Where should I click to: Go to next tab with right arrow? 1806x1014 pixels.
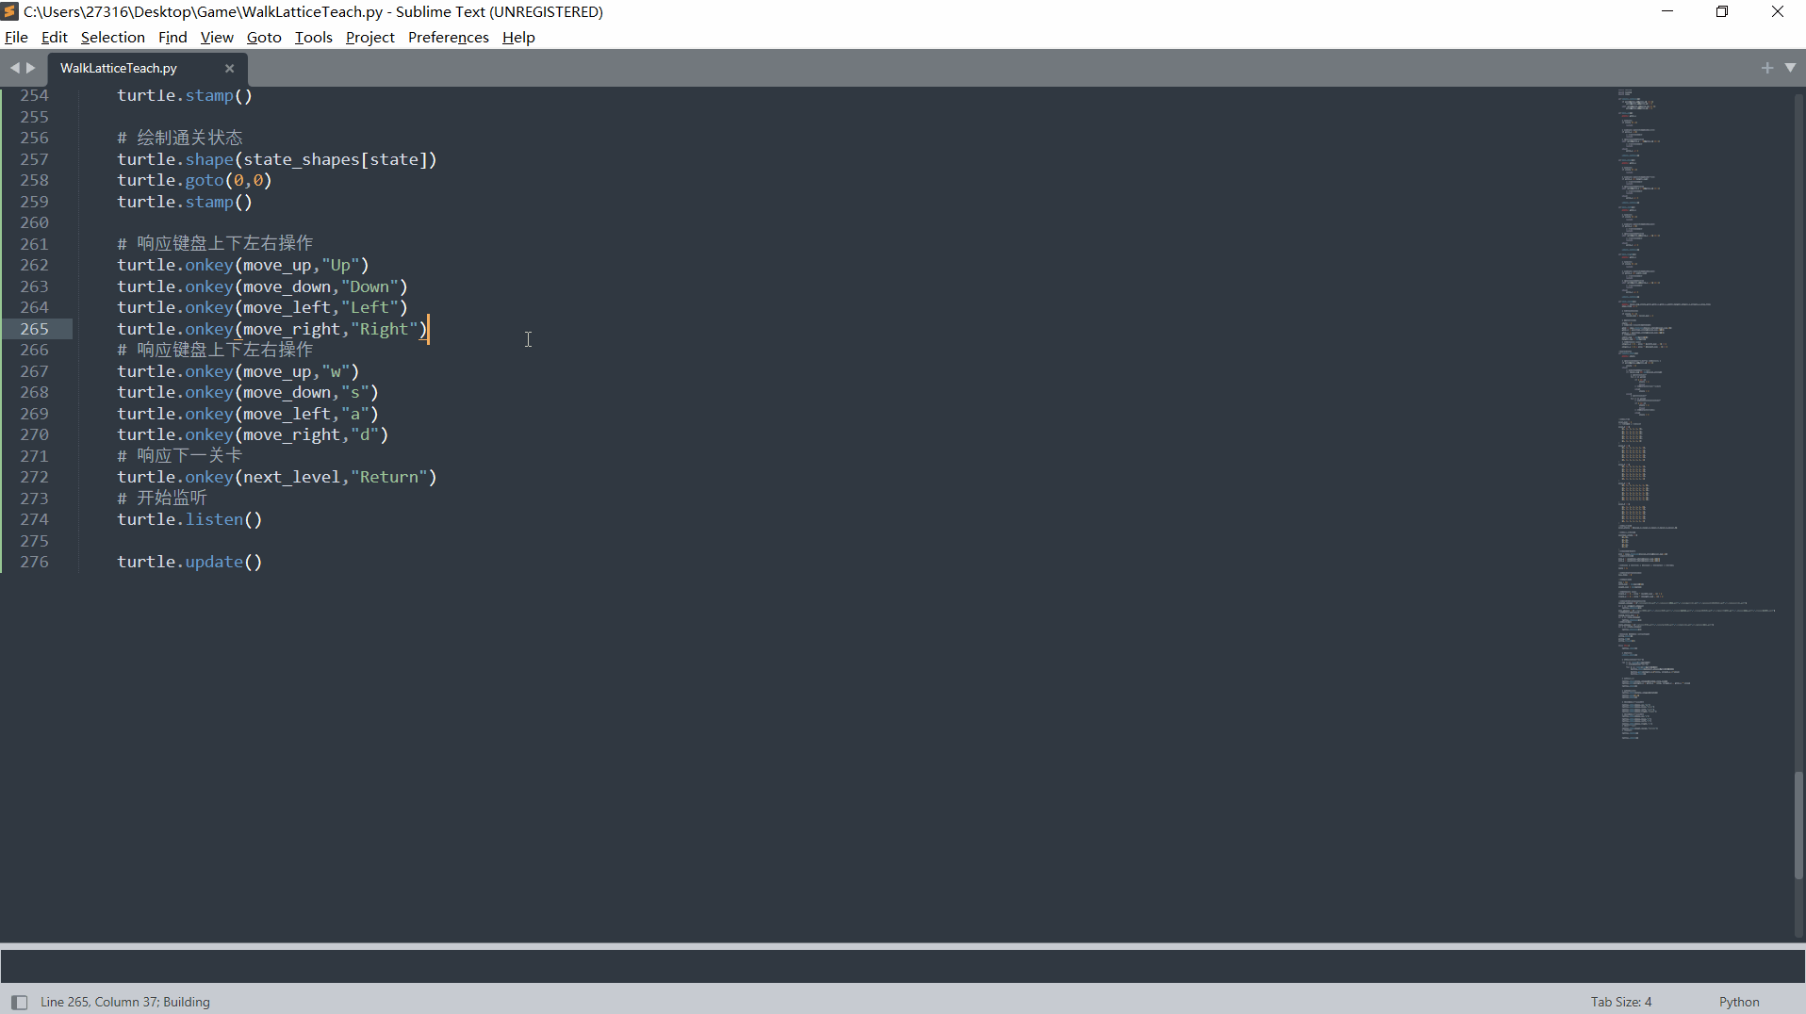(31, 68)
